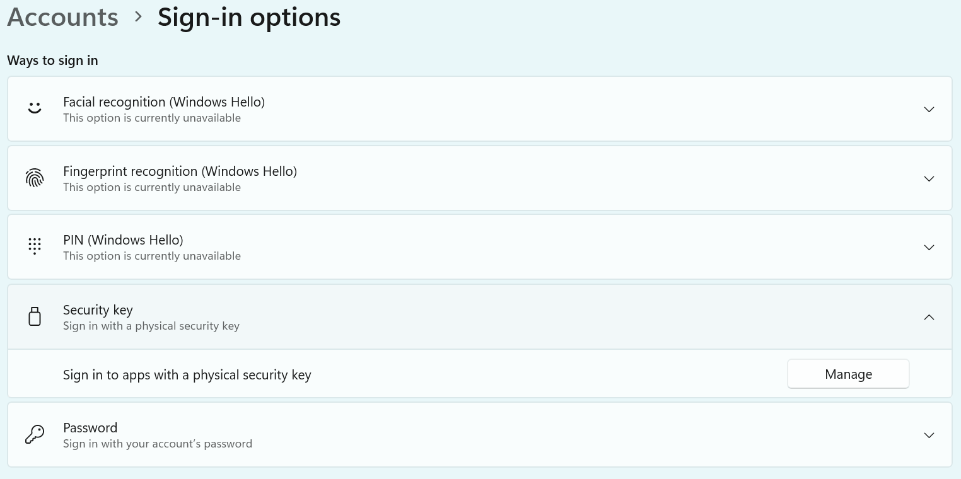Expand the Password section chevron
Screen dimensions: 961x479
[x=928, y=435]
